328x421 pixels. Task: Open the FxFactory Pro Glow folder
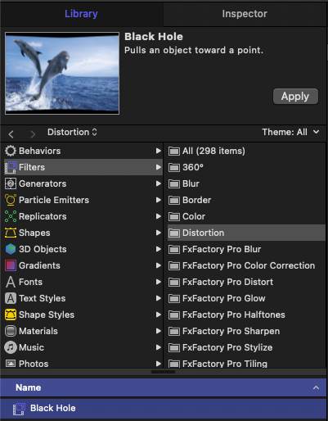223,298
